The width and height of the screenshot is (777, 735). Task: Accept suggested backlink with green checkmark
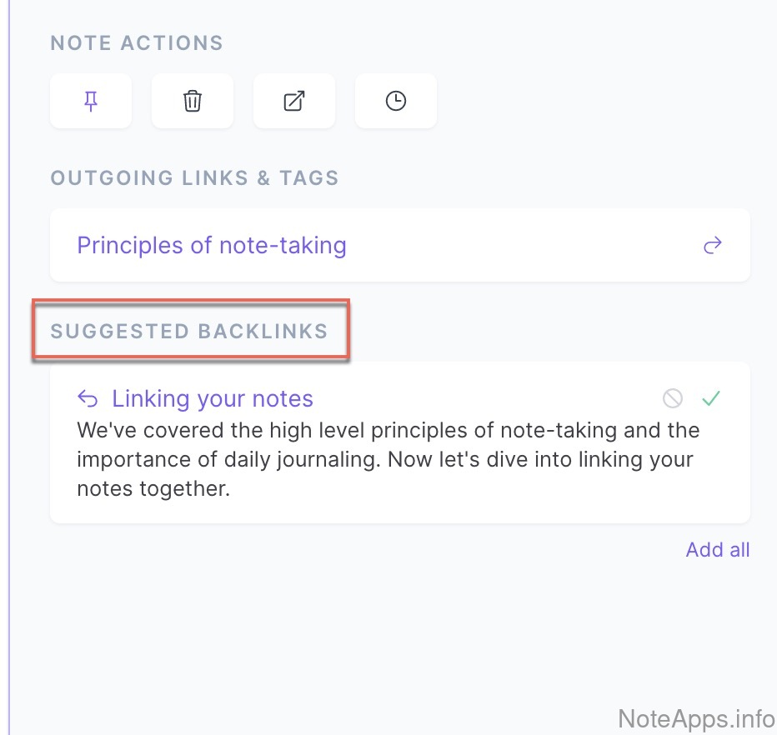click(x=710, y=399)
